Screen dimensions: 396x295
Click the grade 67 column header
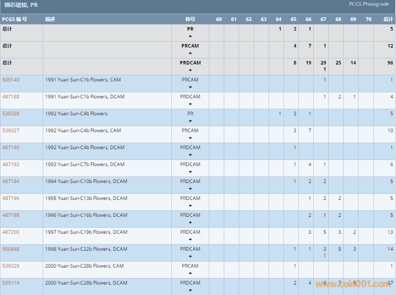[323, 19]
